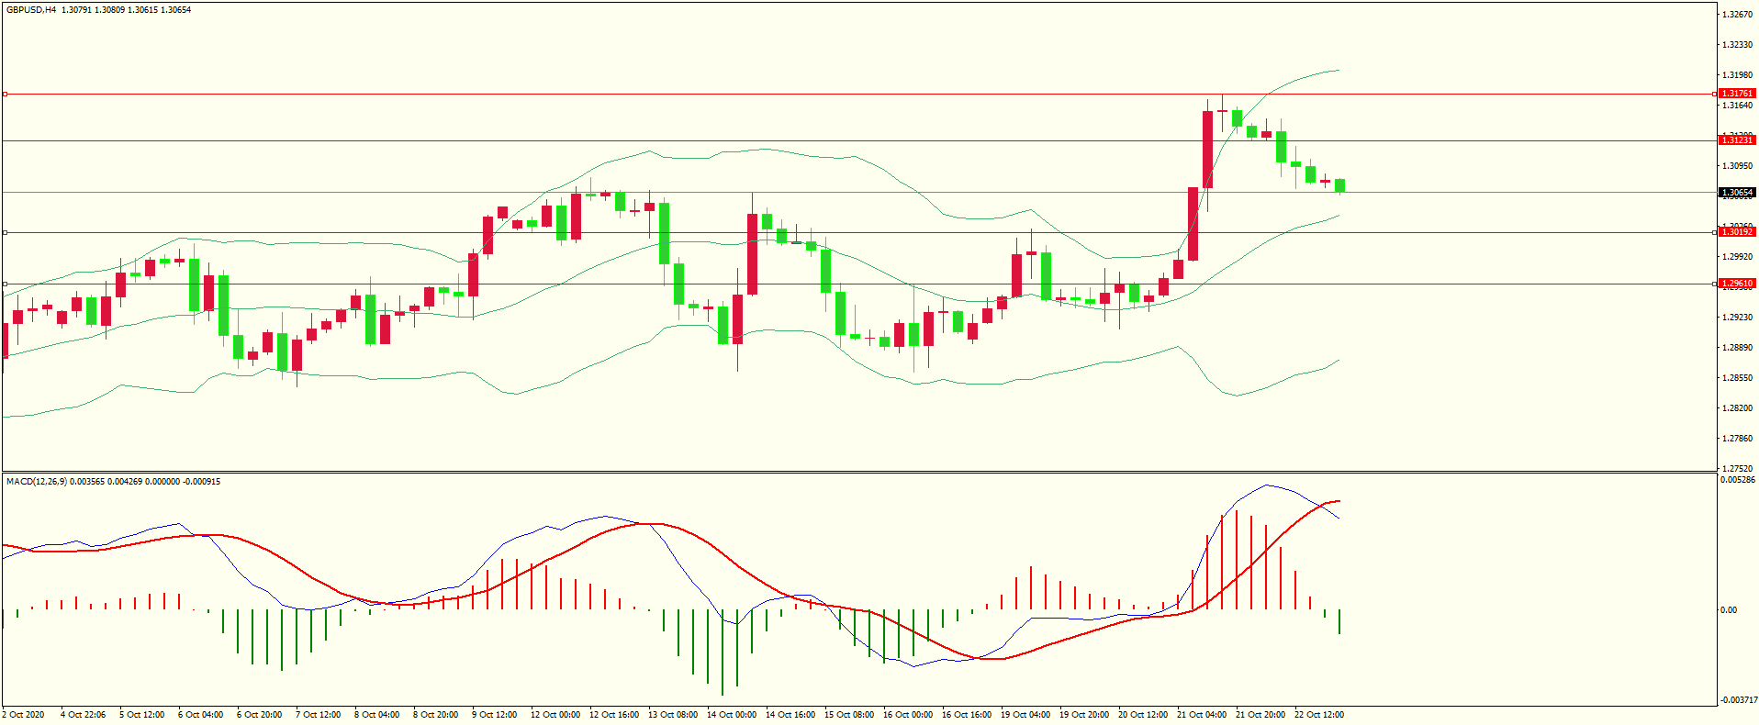
Task: Click the 7 Oct 12:00 time label
Action: 319,715
